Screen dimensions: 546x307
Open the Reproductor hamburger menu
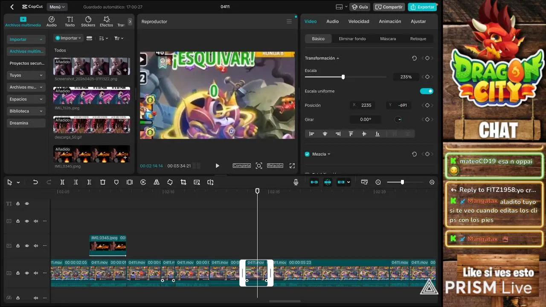coord(289,21)
